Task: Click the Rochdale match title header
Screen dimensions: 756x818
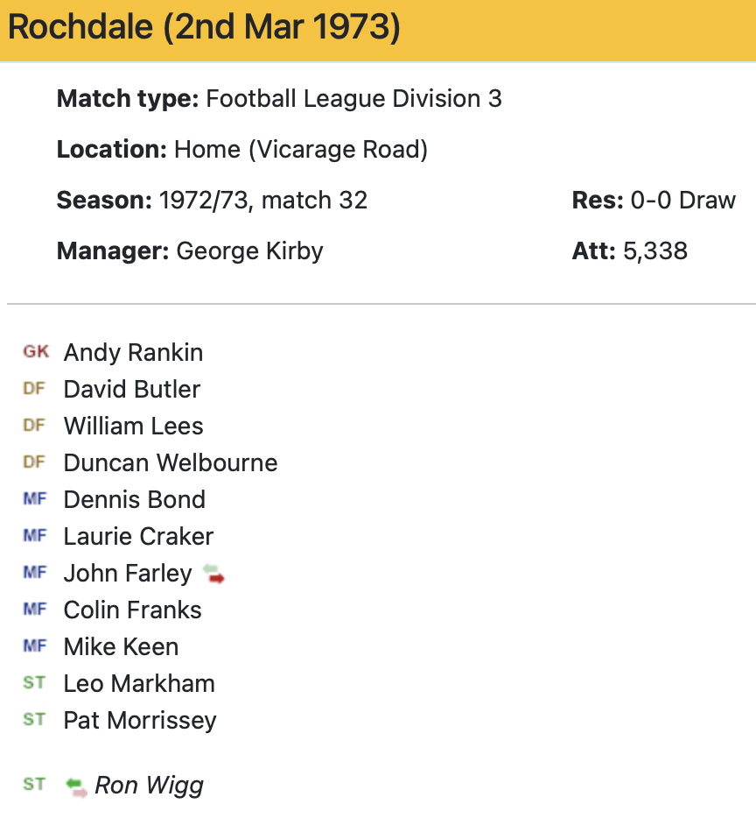Action: point(204,28)
